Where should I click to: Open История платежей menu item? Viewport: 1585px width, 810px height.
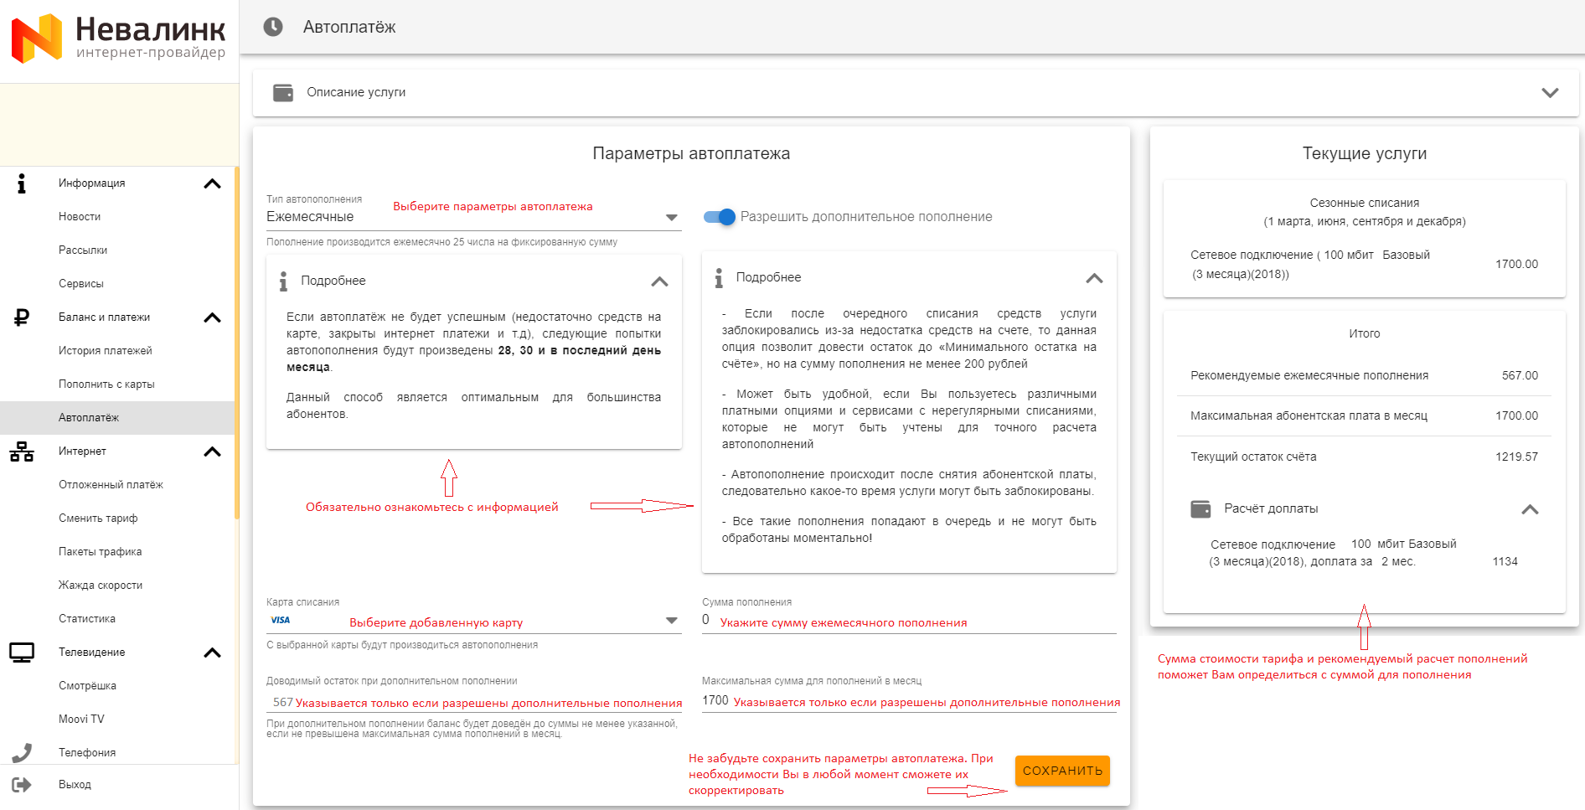click(106, 351)
